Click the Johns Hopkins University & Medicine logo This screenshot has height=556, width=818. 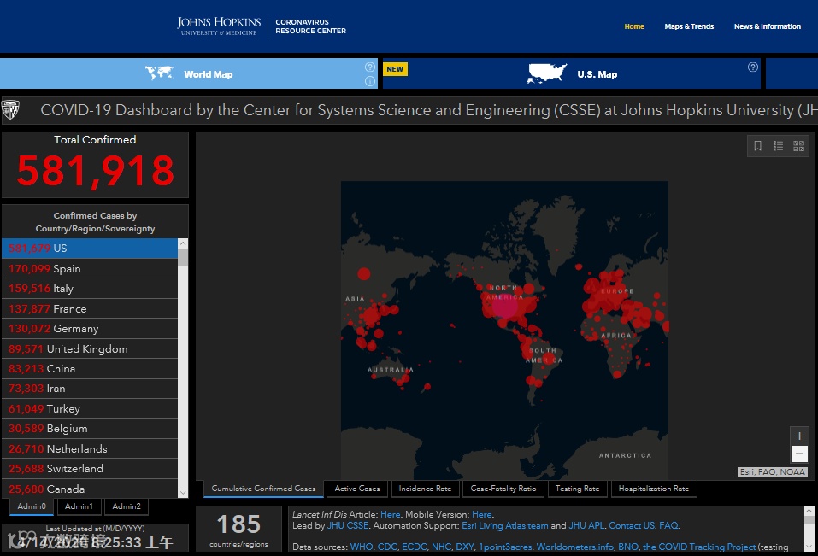219,26
